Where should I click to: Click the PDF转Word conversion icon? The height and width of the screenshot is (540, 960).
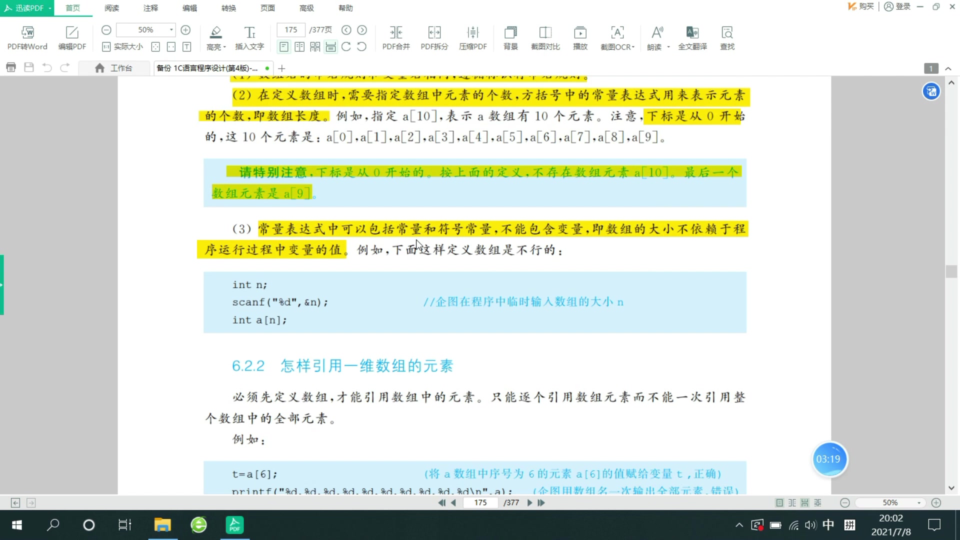click(27, 37)
